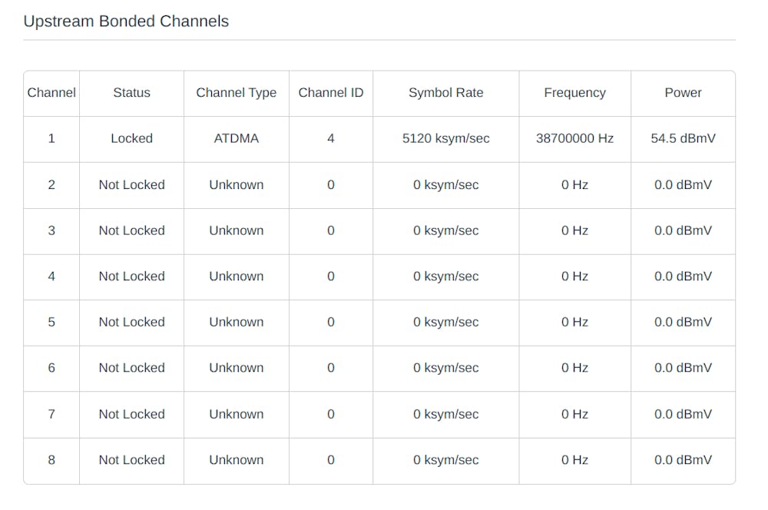The image size is (768, 510).
Task: Click the Symbol Rate column header
Action: (445, 93)
